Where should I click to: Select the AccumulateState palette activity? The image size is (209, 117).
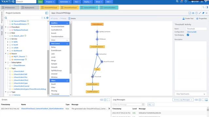[58, 27]
